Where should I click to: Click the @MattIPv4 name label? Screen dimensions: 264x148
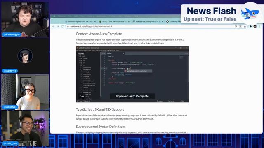tap(10, 71)
